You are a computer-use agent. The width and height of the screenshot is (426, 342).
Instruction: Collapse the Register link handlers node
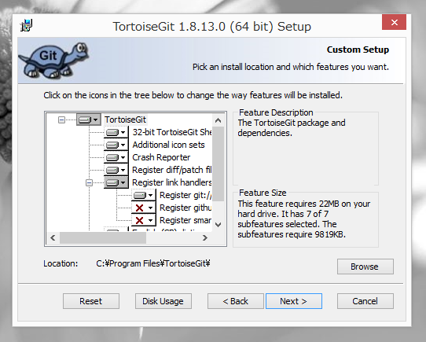89,182
